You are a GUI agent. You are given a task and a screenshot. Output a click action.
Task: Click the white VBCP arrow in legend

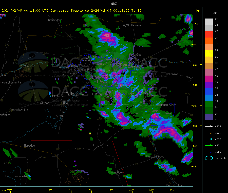click(209, 126)
